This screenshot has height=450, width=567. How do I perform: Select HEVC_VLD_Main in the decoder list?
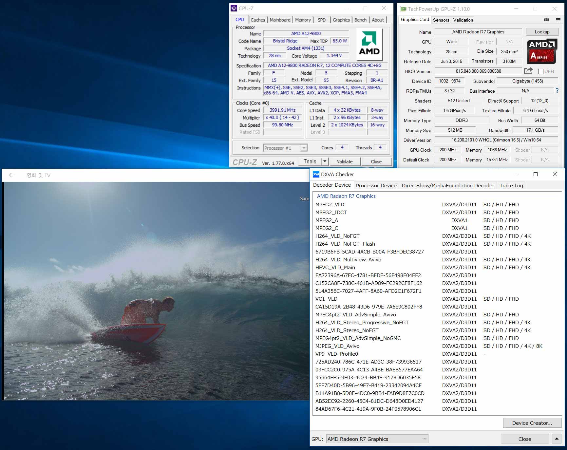(335, 268)
